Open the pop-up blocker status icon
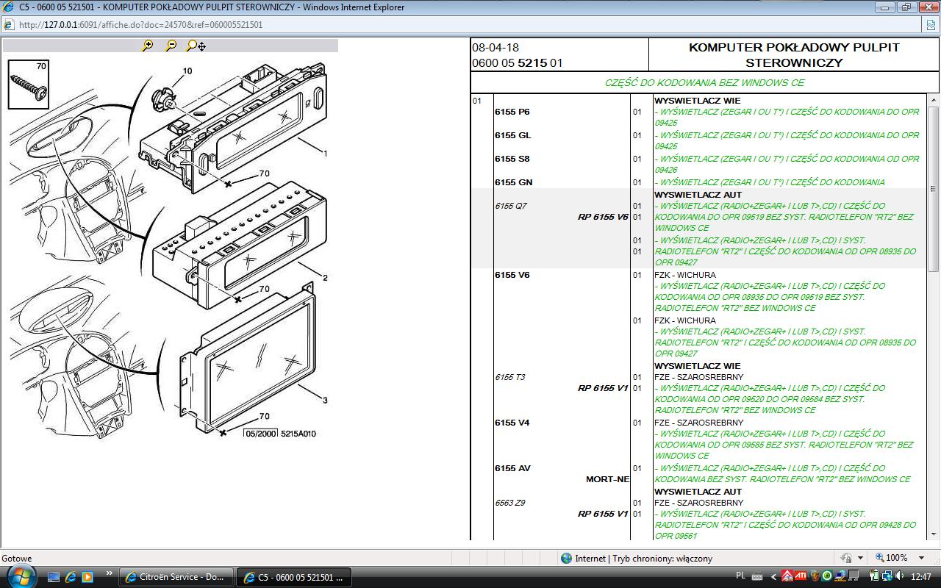The image size is (941, 588). click(847, 558)
